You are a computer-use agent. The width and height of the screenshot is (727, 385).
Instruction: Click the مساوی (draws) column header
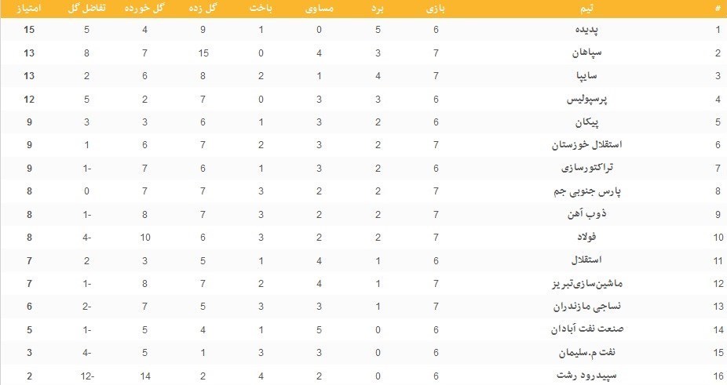tap(319, 9)
